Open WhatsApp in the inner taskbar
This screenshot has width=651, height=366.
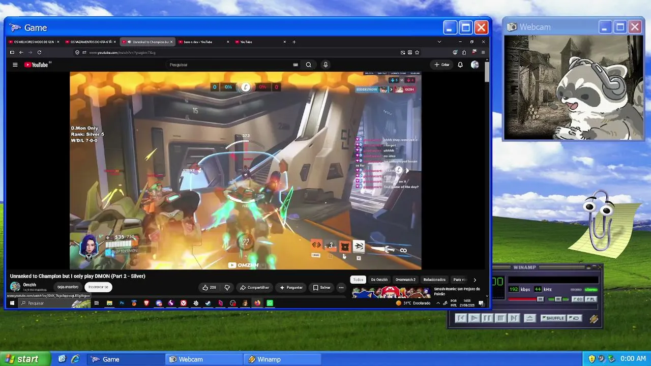[x=270, y=303]
